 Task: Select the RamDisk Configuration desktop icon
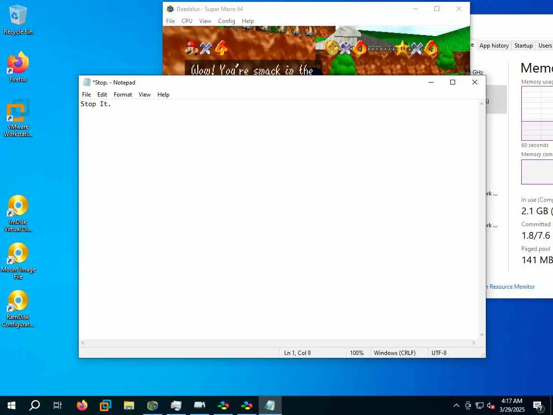click(18, 309)
